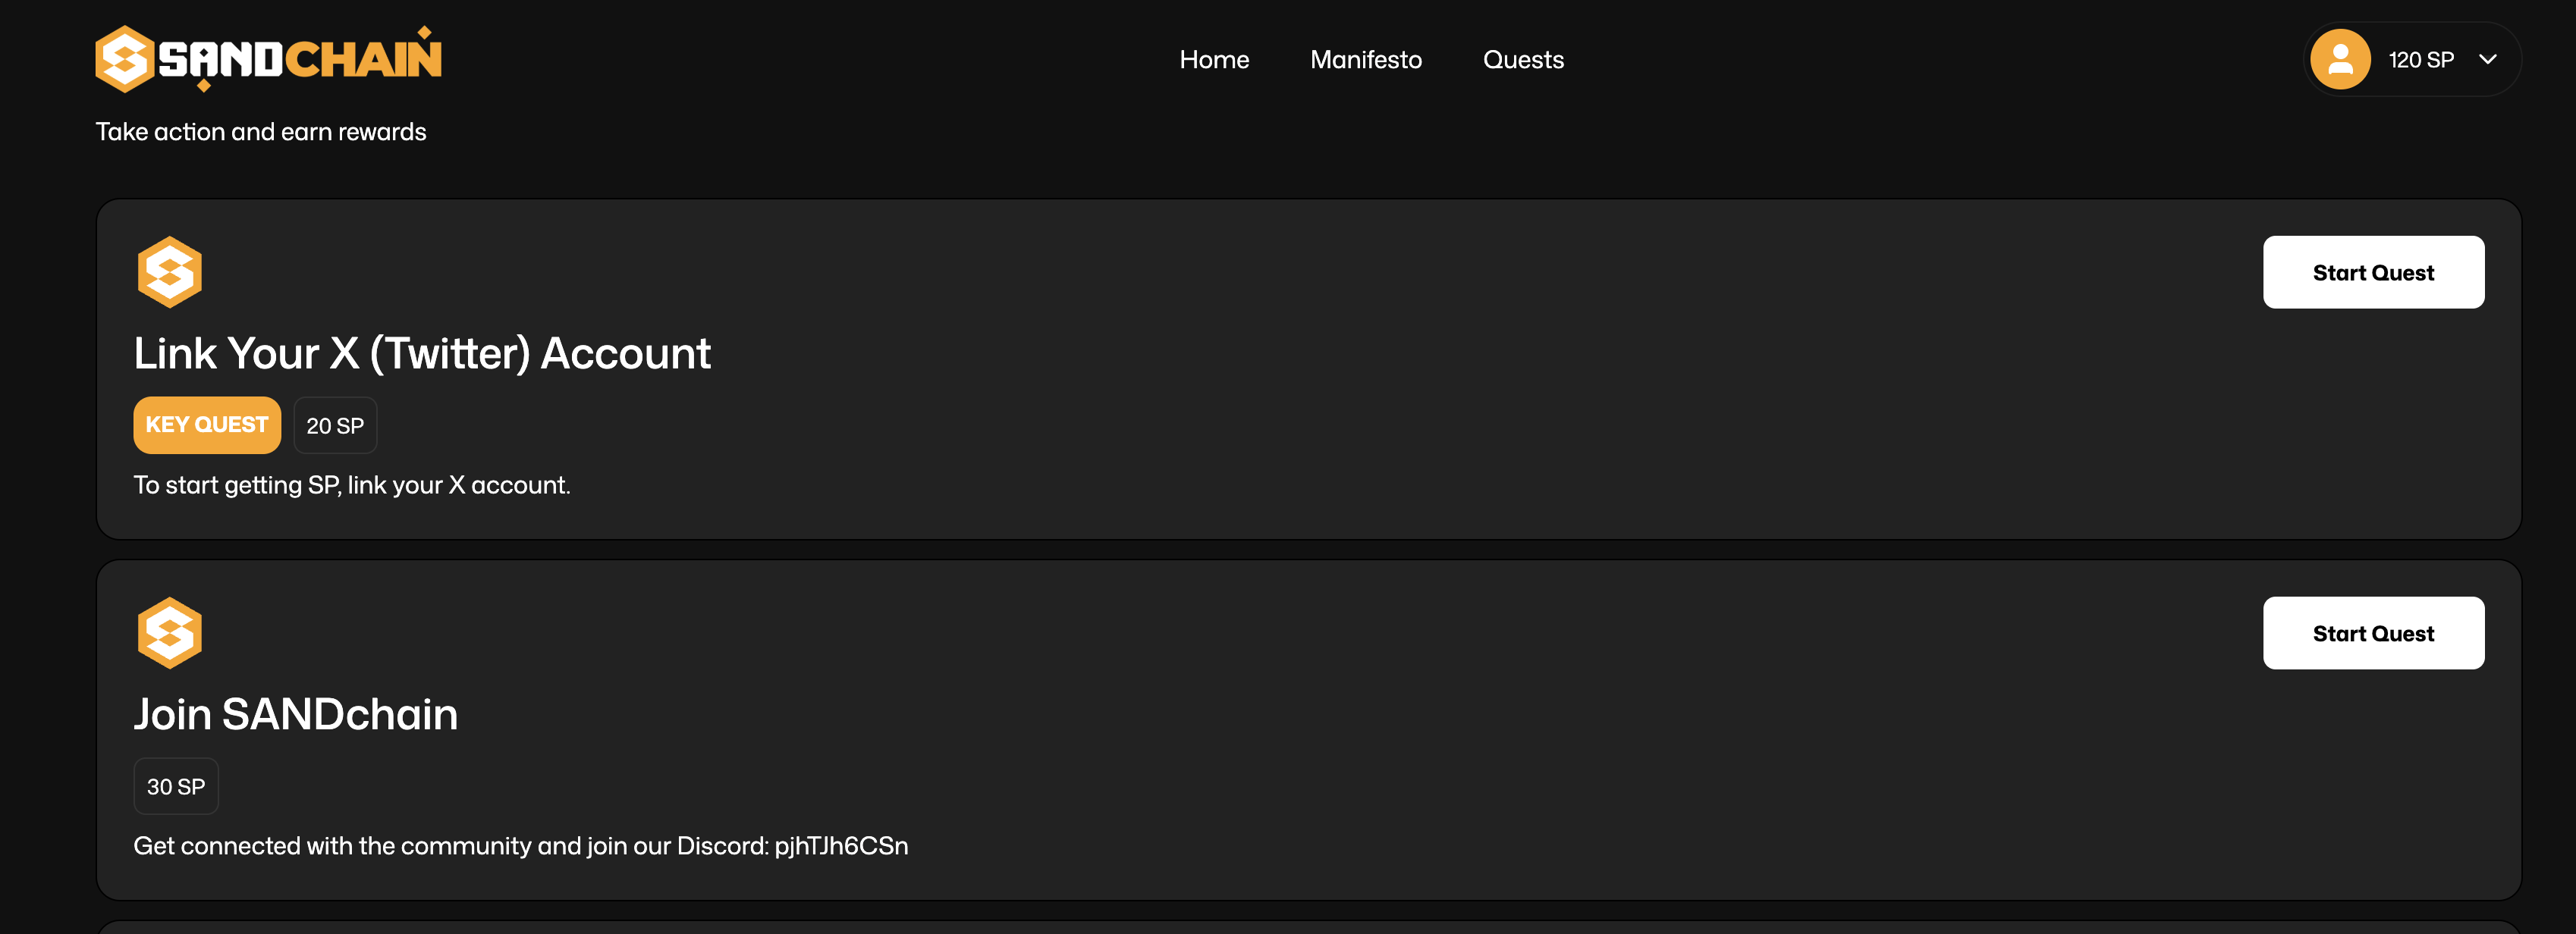Open the Join SANDchain quest title

point(296,714)
